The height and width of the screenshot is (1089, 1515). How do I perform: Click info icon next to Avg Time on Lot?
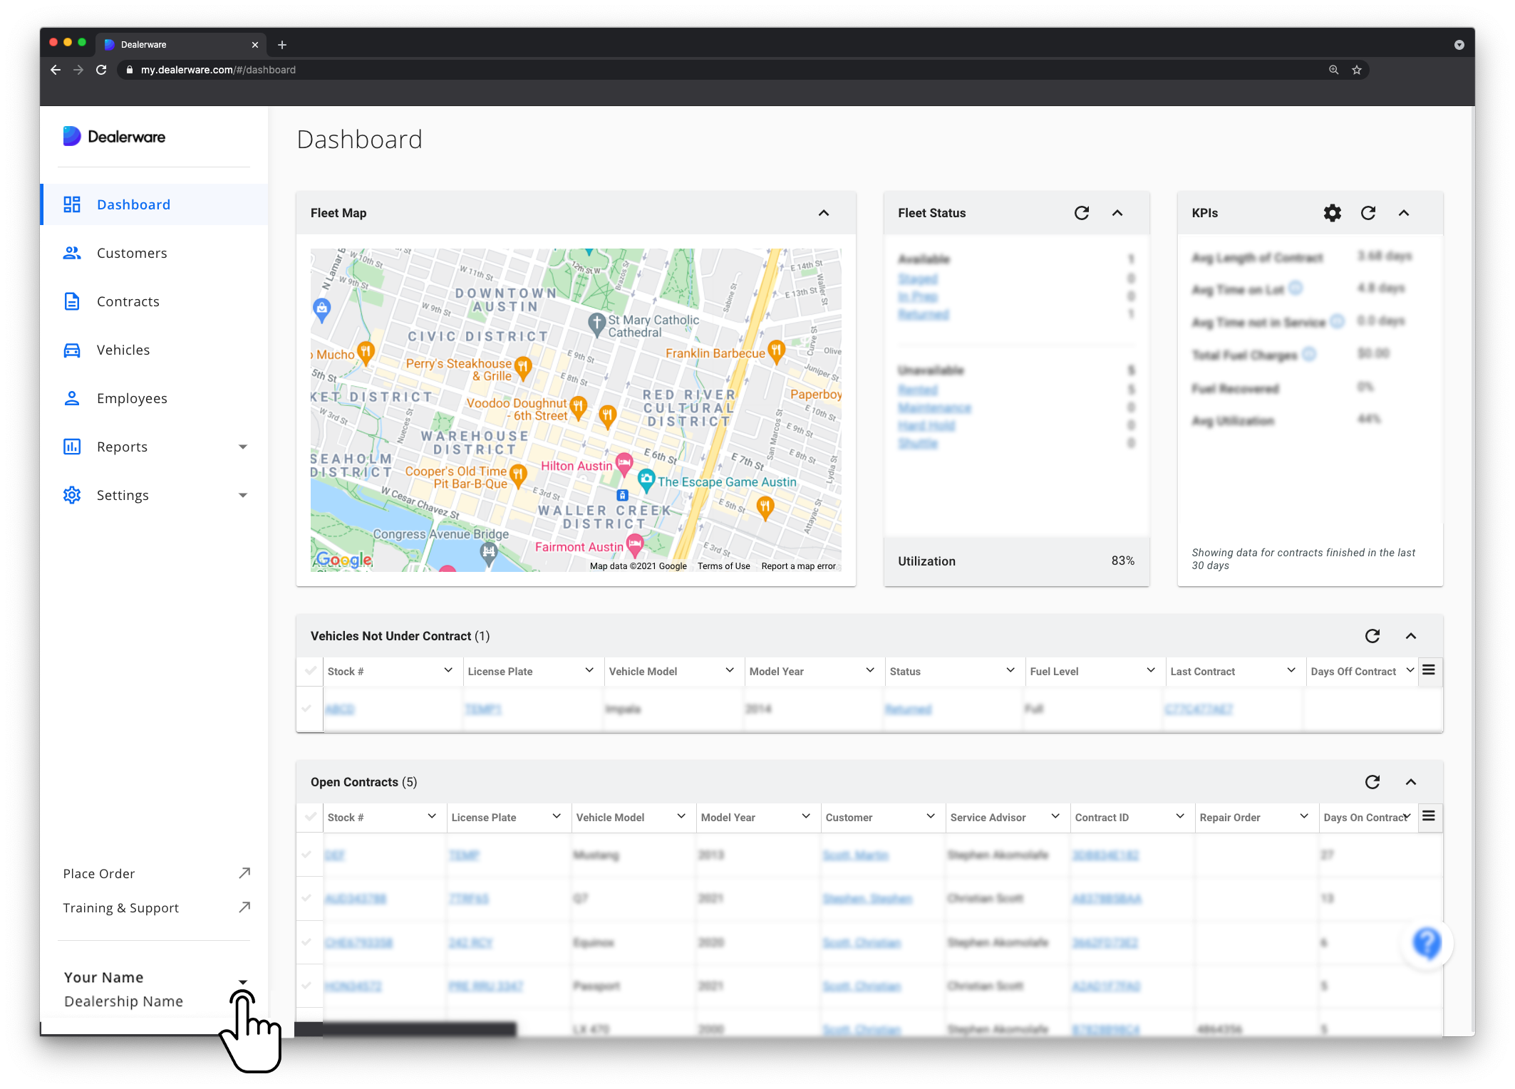tap(1296, 288)
